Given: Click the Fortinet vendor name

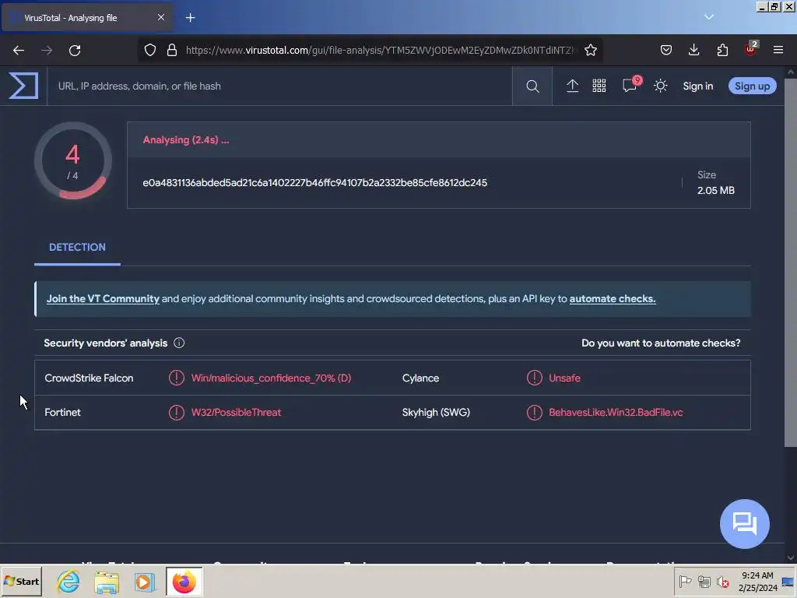Looking at the screenshot, I should tap(62, 413).
